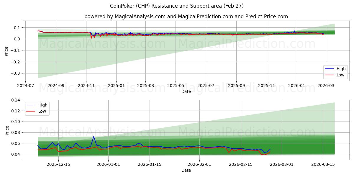
Task: Click the 'Date' axis title under the bottom chart
Action: point(186,170)
